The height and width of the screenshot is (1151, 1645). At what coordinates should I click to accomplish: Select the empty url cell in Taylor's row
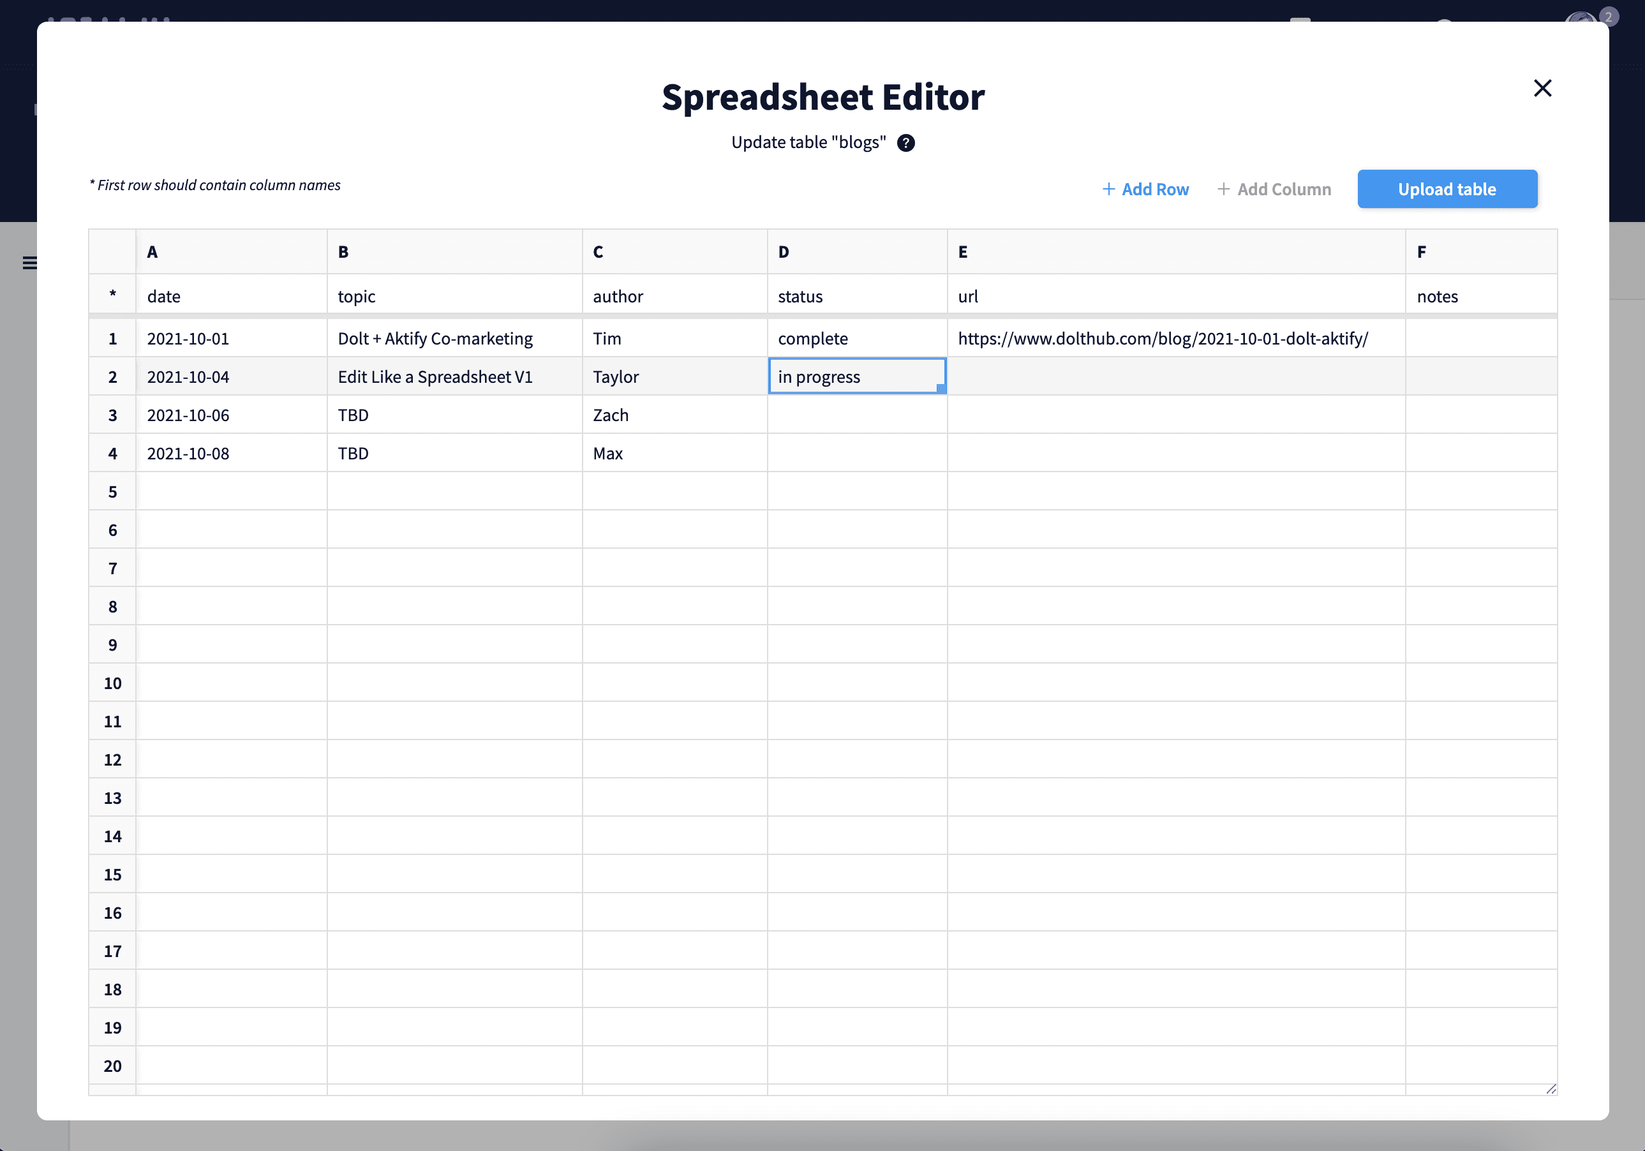(x=1177, y=376)
